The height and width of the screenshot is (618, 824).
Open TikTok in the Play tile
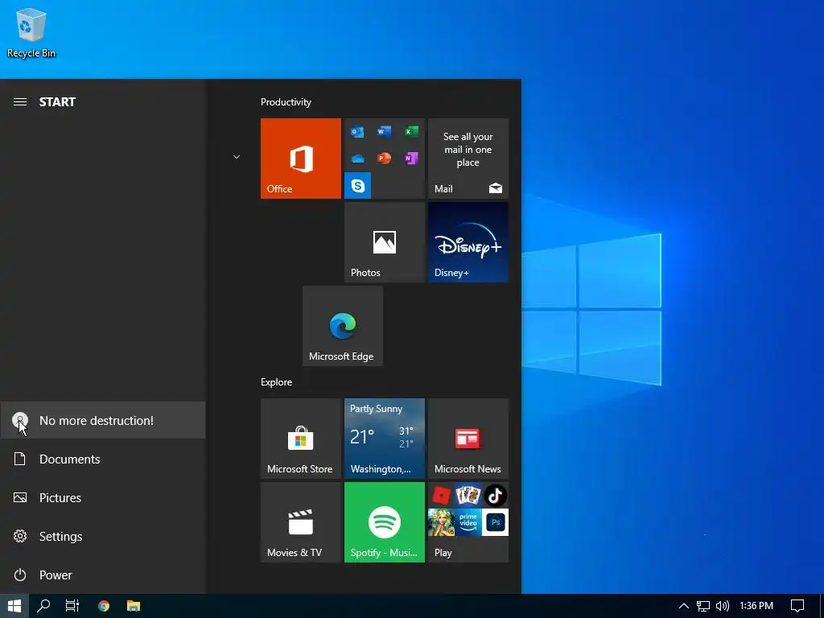tap(495, 496)
